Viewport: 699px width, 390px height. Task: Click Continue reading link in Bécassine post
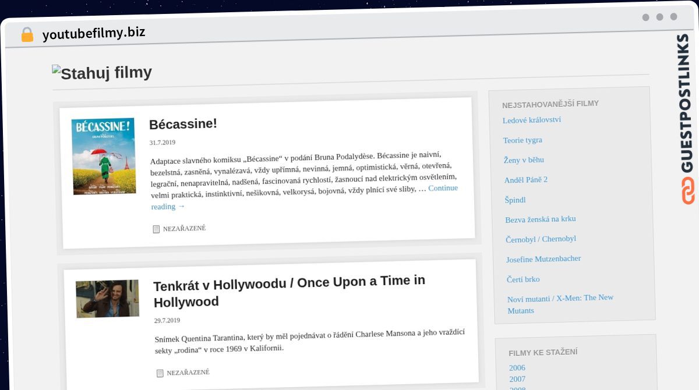(x=443, y=188)
